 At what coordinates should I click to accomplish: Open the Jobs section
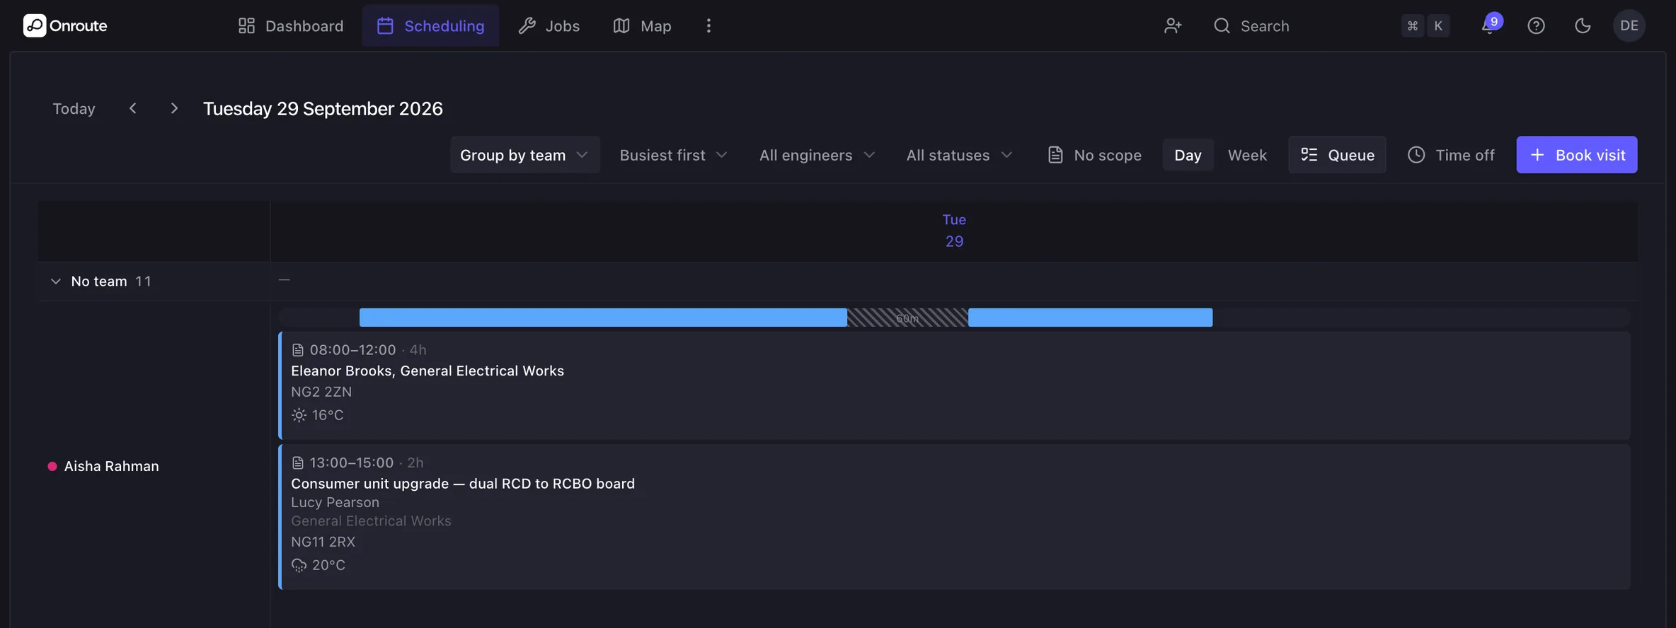click(x=549, y=25)
